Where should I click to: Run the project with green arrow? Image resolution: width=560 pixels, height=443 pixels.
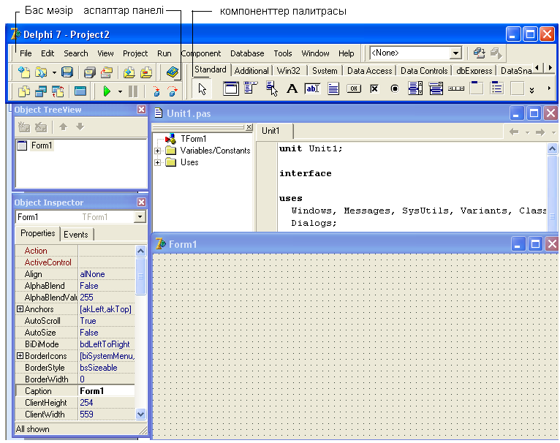pyautogui.click(x=107, y=91)
